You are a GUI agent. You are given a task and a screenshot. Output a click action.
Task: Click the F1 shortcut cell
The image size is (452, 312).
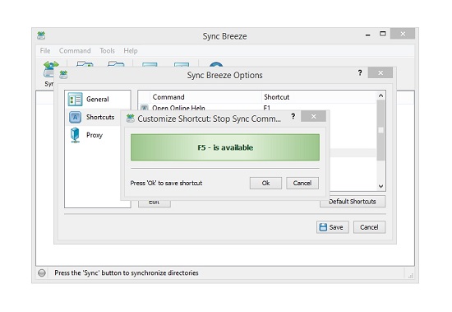(267, 108)
